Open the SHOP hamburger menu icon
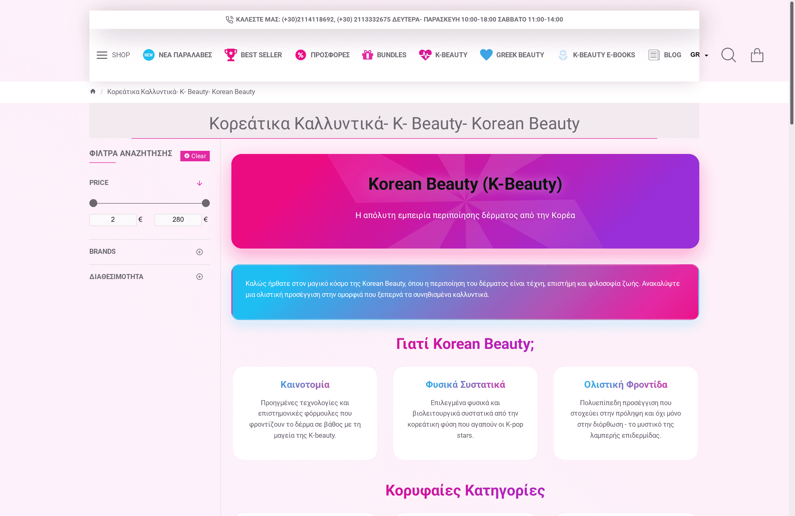 point(102,55)
